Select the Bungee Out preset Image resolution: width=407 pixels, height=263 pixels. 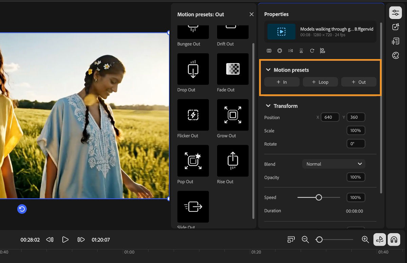point(193,32)
